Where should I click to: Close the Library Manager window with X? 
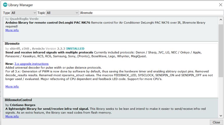coord(220,5)
